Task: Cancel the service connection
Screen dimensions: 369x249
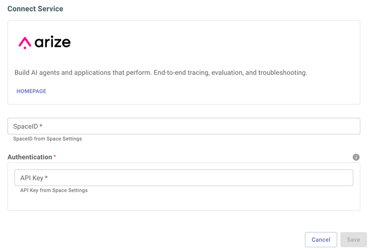Action: point(321,240)
